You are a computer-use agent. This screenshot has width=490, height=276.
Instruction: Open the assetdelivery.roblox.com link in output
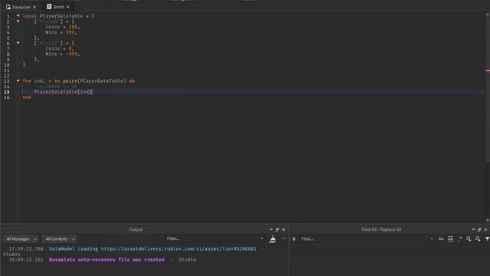[178, 248]
